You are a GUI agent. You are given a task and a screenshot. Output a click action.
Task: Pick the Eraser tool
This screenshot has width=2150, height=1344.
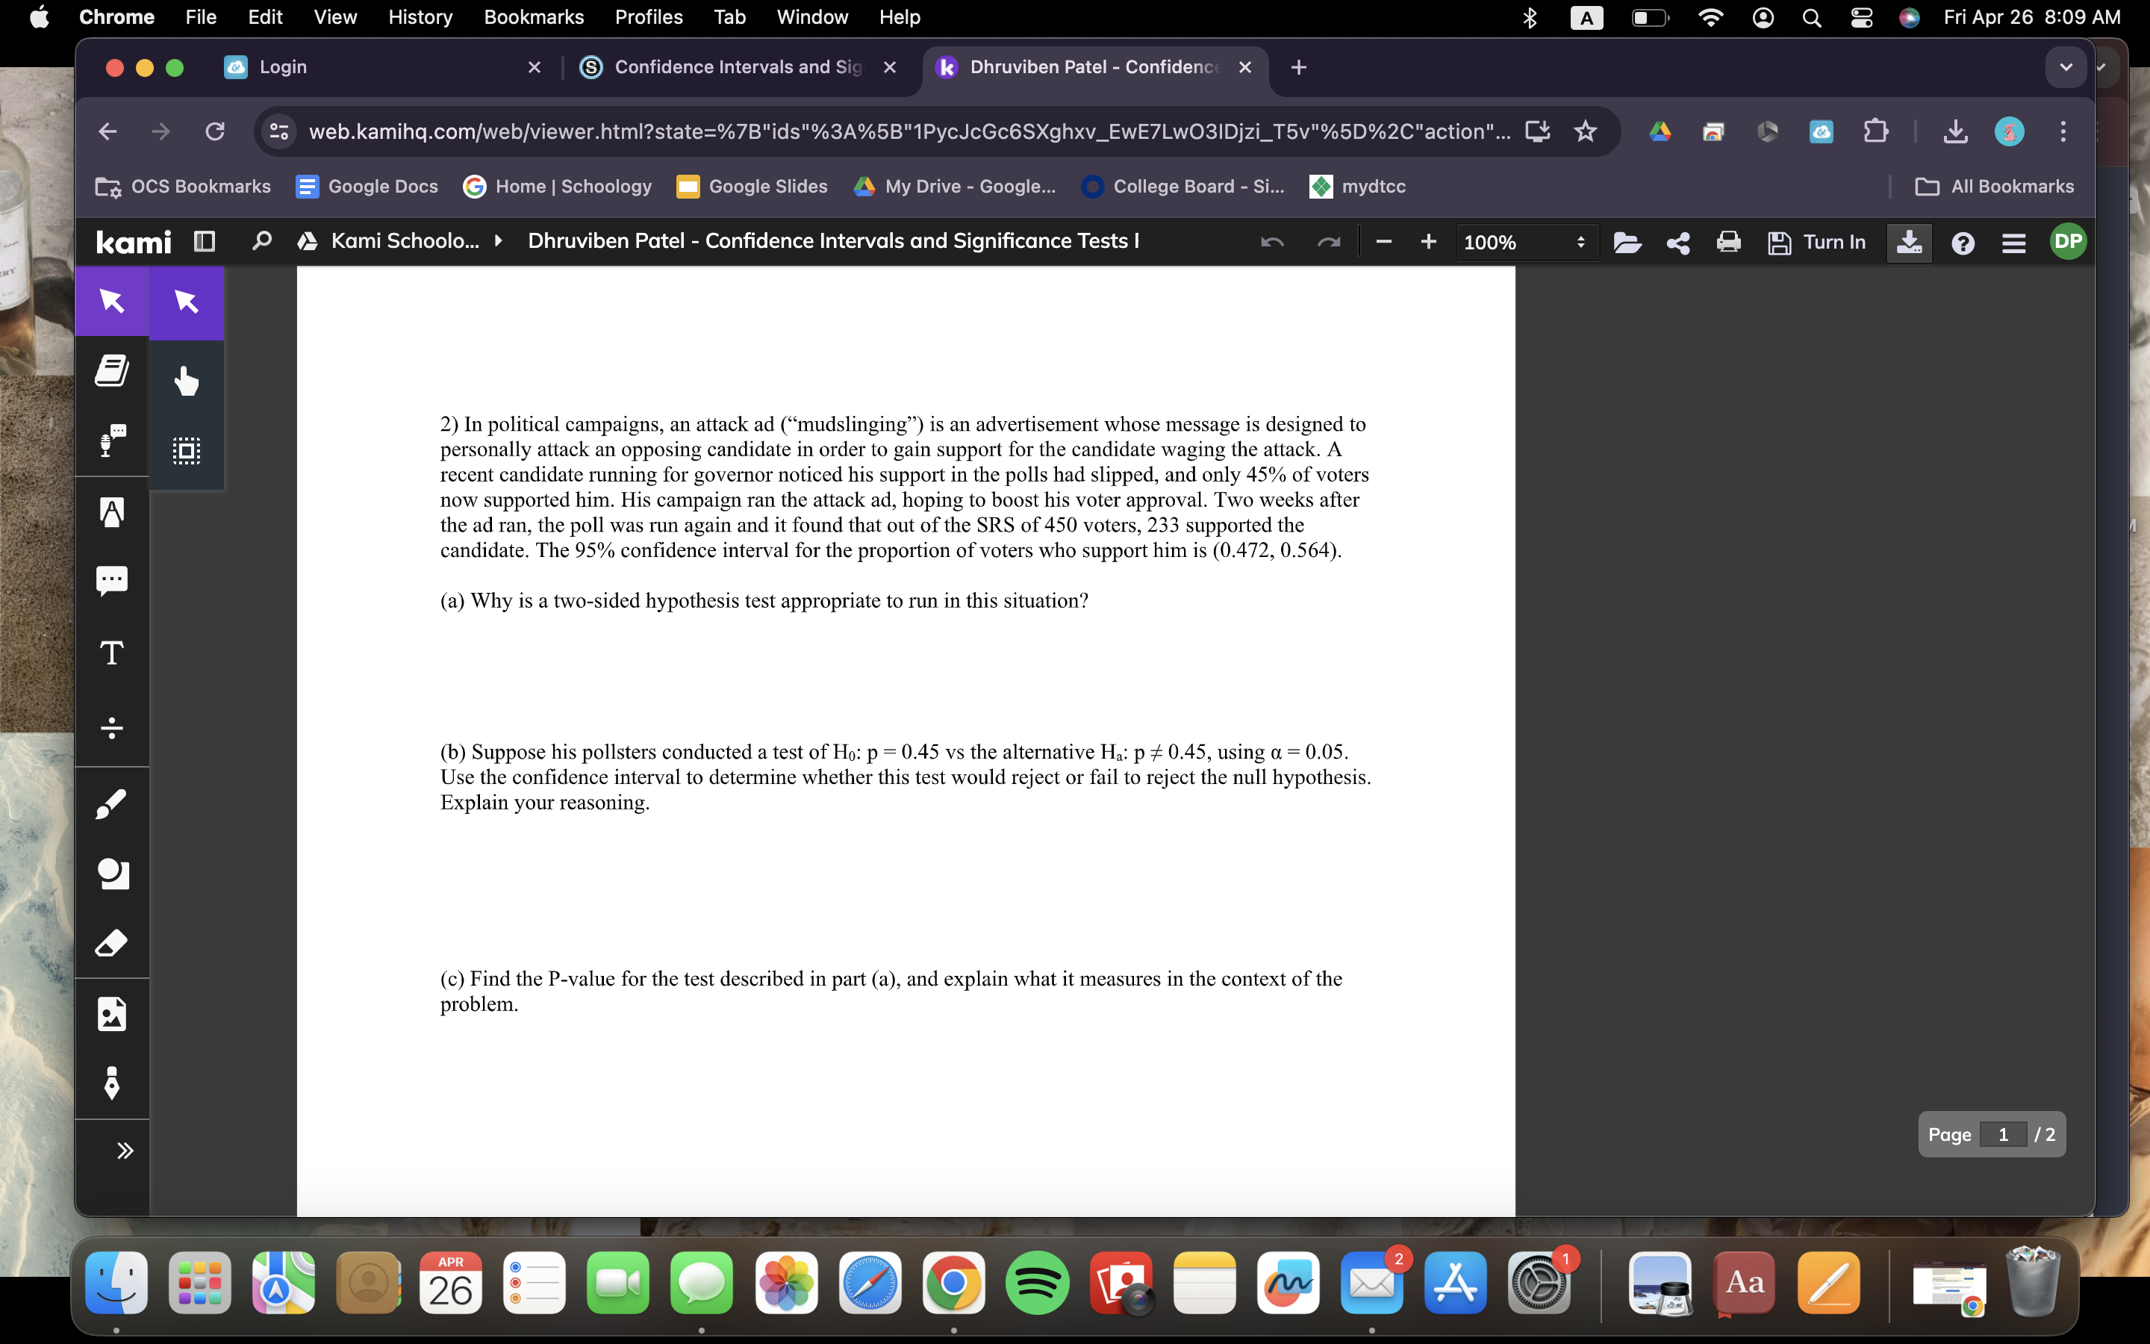112,942
